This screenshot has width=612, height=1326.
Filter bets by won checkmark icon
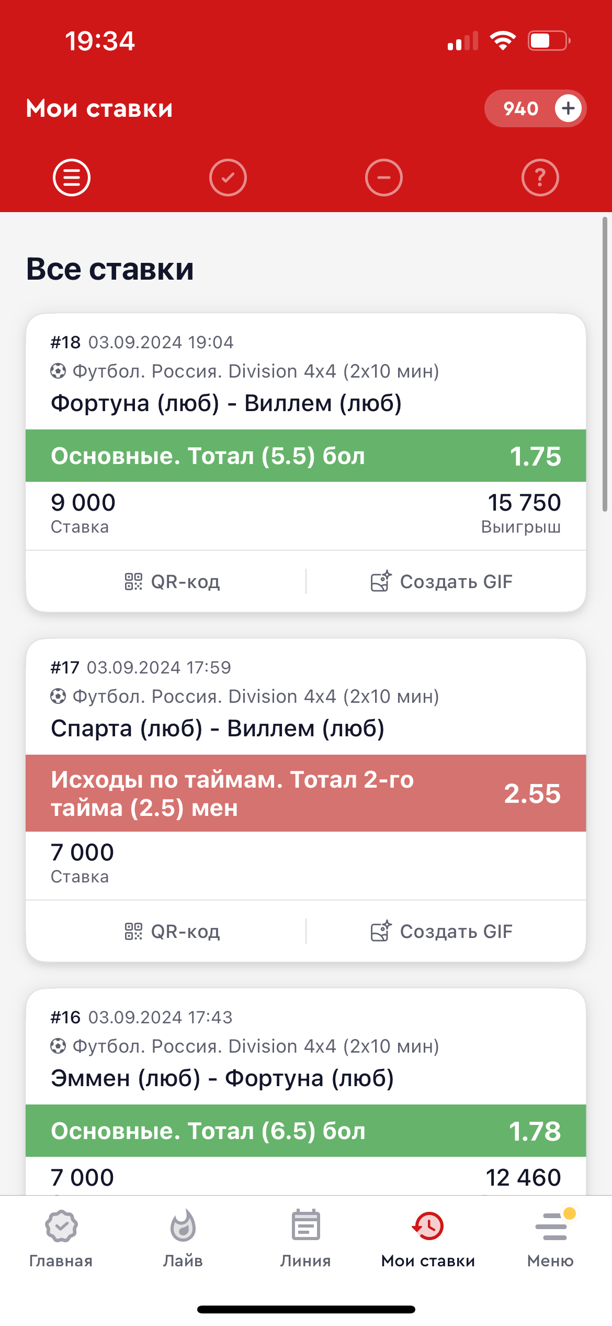[228, 178]
